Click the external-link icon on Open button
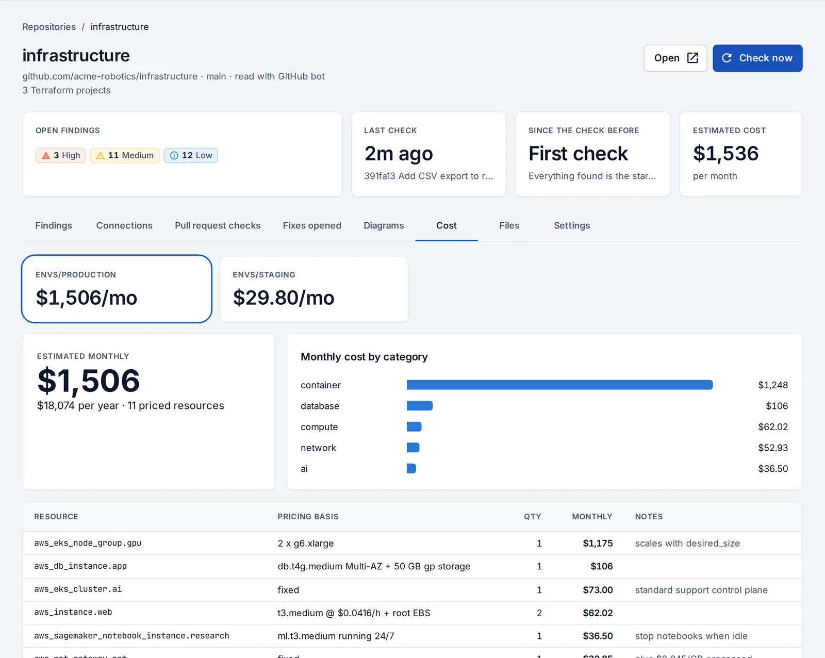 [x=692, y=58]
